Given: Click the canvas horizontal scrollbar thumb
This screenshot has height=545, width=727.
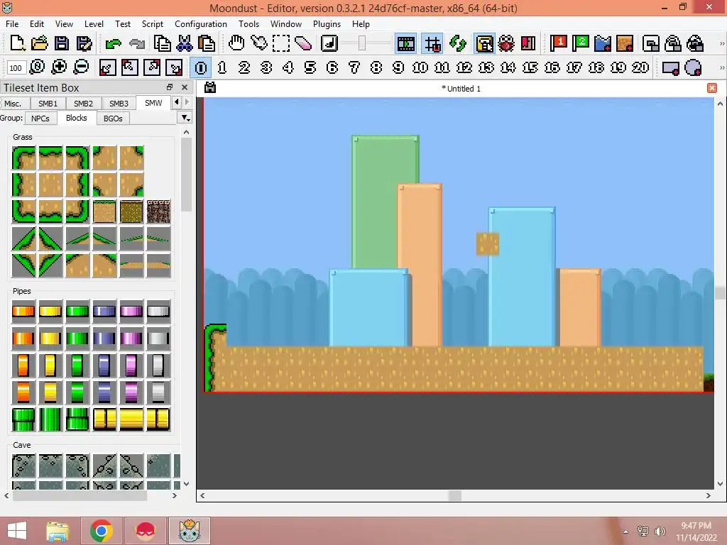Looking at the screenshot, I should (455, 495).
